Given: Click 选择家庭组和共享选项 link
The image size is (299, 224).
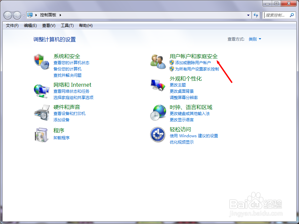Looking at the screenshot, I should pos(73,97).
